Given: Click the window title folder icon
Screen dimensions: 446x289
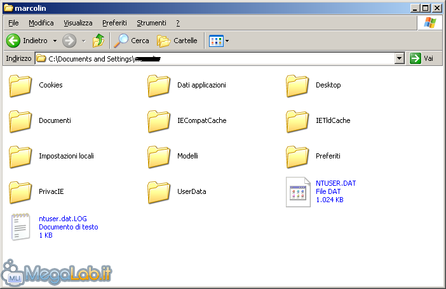Looking at the screenshot, I should 8,8.
